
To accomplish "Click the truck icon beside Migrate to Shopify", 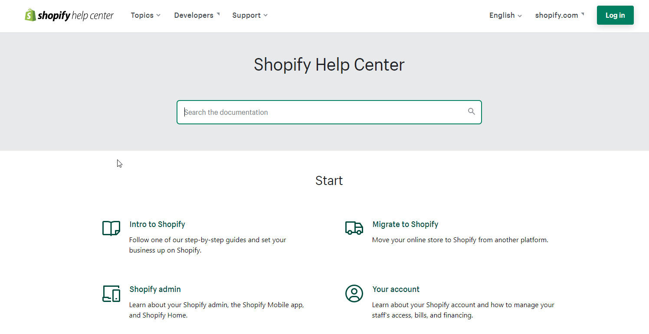I will tap(354, 228).
